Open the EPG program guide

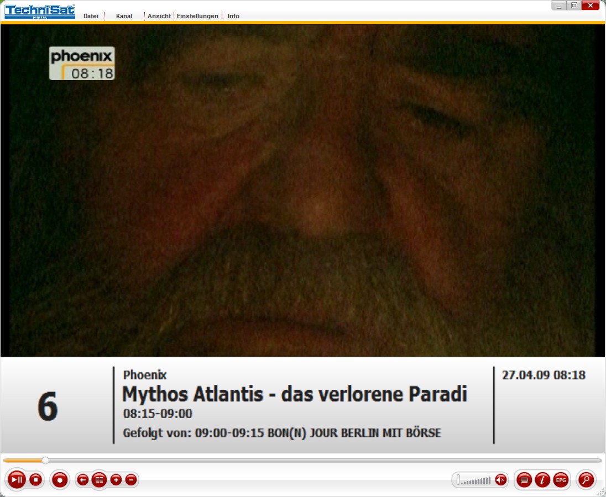pos(561,480)
